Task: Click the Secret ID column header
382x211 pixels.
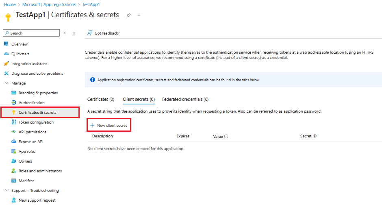Action: click(x=308, y=136)
